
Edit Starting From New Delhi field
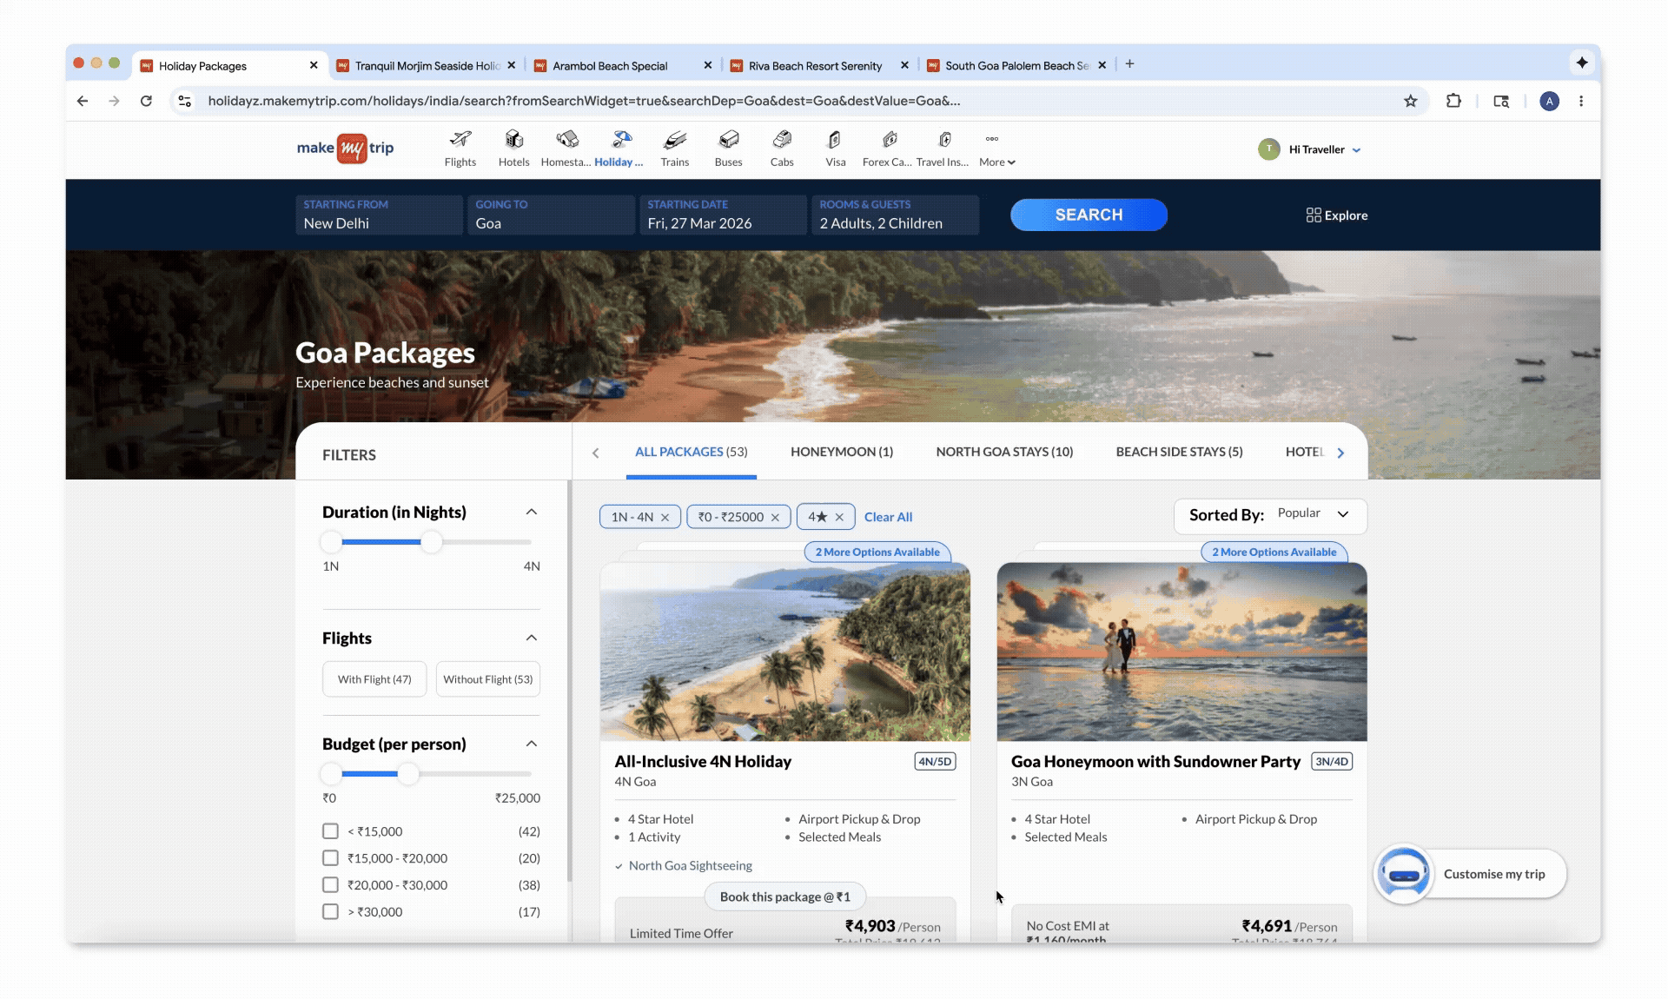379,215
